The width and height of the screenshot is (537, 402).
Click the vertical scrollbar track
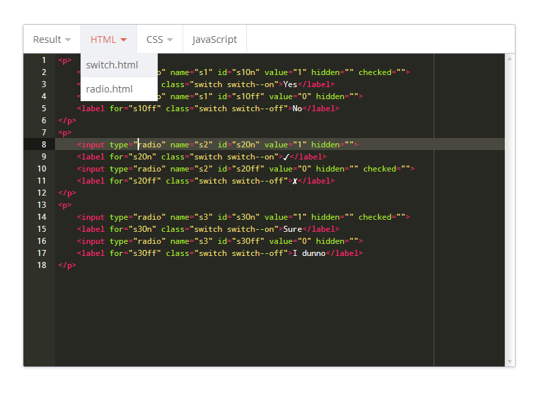pos(509,201)
